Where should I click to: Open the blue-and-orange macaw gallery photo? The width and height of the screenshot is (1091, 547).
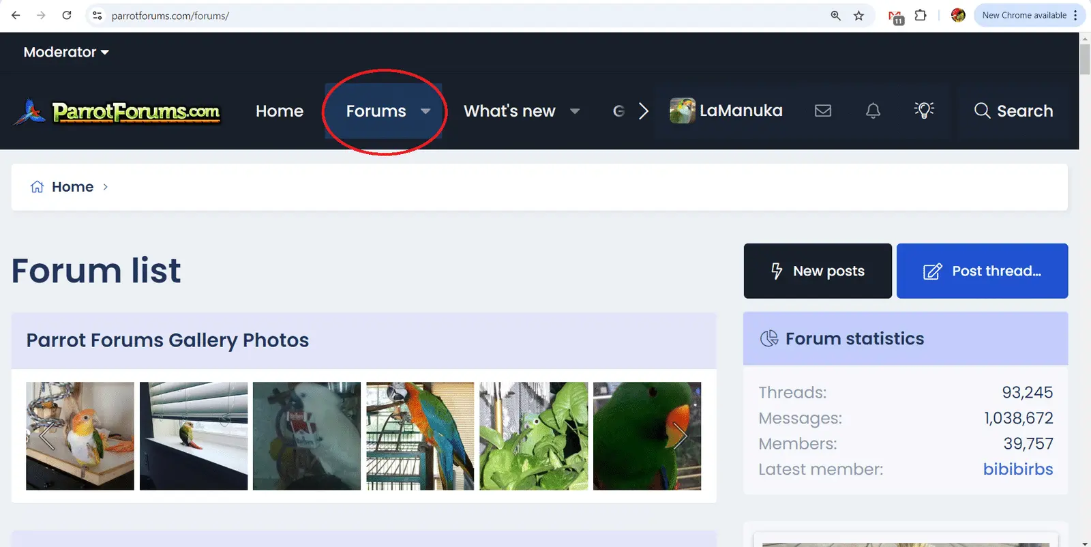[x=420, y=436]
